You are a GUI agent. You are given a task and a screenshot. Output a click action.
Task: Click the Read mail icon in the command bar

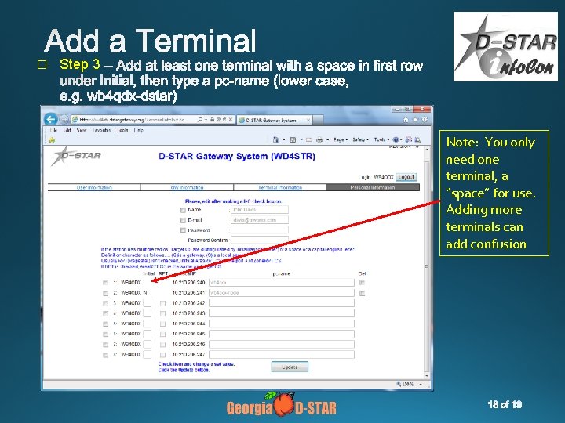click(309, 139)
